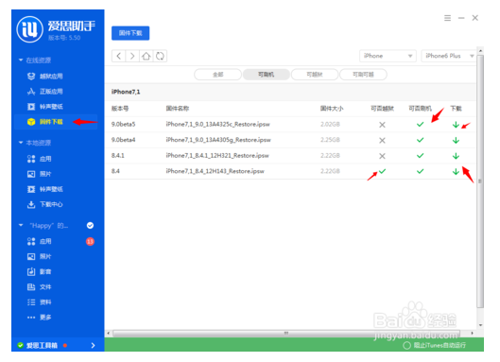Download the 8.4.1 firmware file
Viewport: 500px width, 362px height.
[456, 156]
